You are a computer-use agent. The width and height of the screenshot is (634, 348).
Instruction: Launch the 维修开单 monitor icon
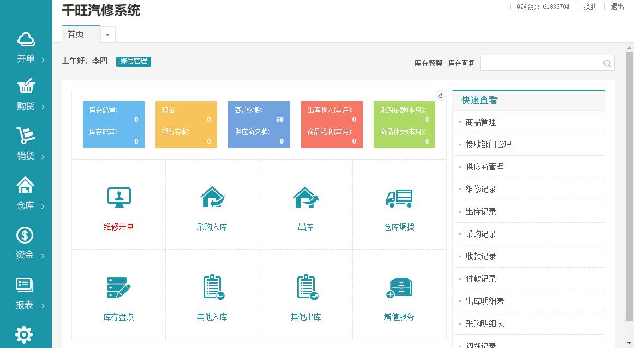point(119,197)
